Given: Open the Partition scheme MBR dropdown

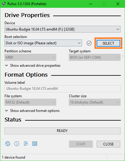Looking at the screenshot, I should (30, 57).
